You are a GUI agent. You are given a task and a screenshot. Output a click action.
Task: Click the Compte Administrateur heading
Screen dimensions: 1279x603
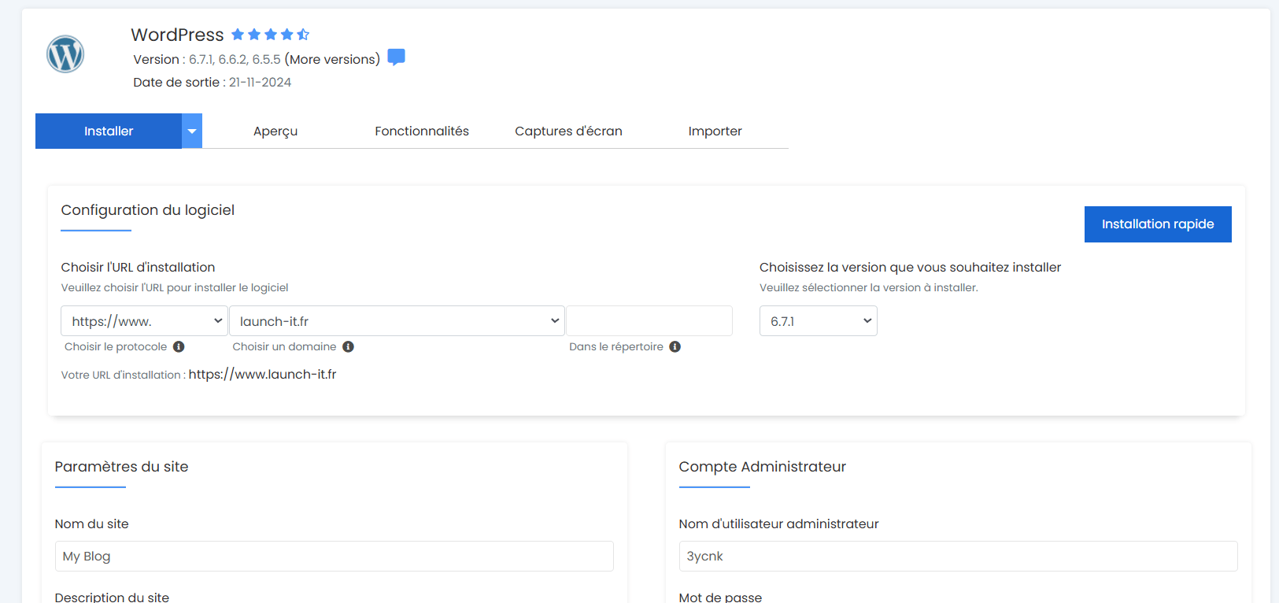coord(763,467)
